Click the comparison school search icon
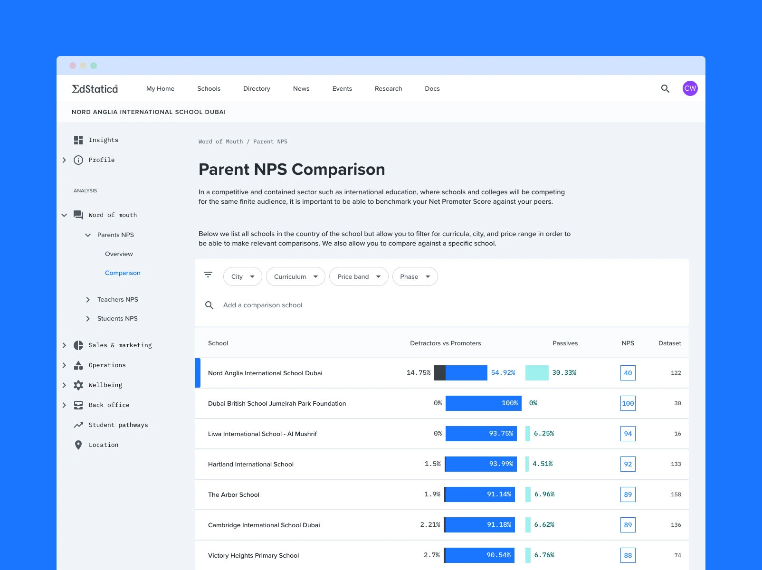This screenshot has height=570, width=762. point(209,305)
